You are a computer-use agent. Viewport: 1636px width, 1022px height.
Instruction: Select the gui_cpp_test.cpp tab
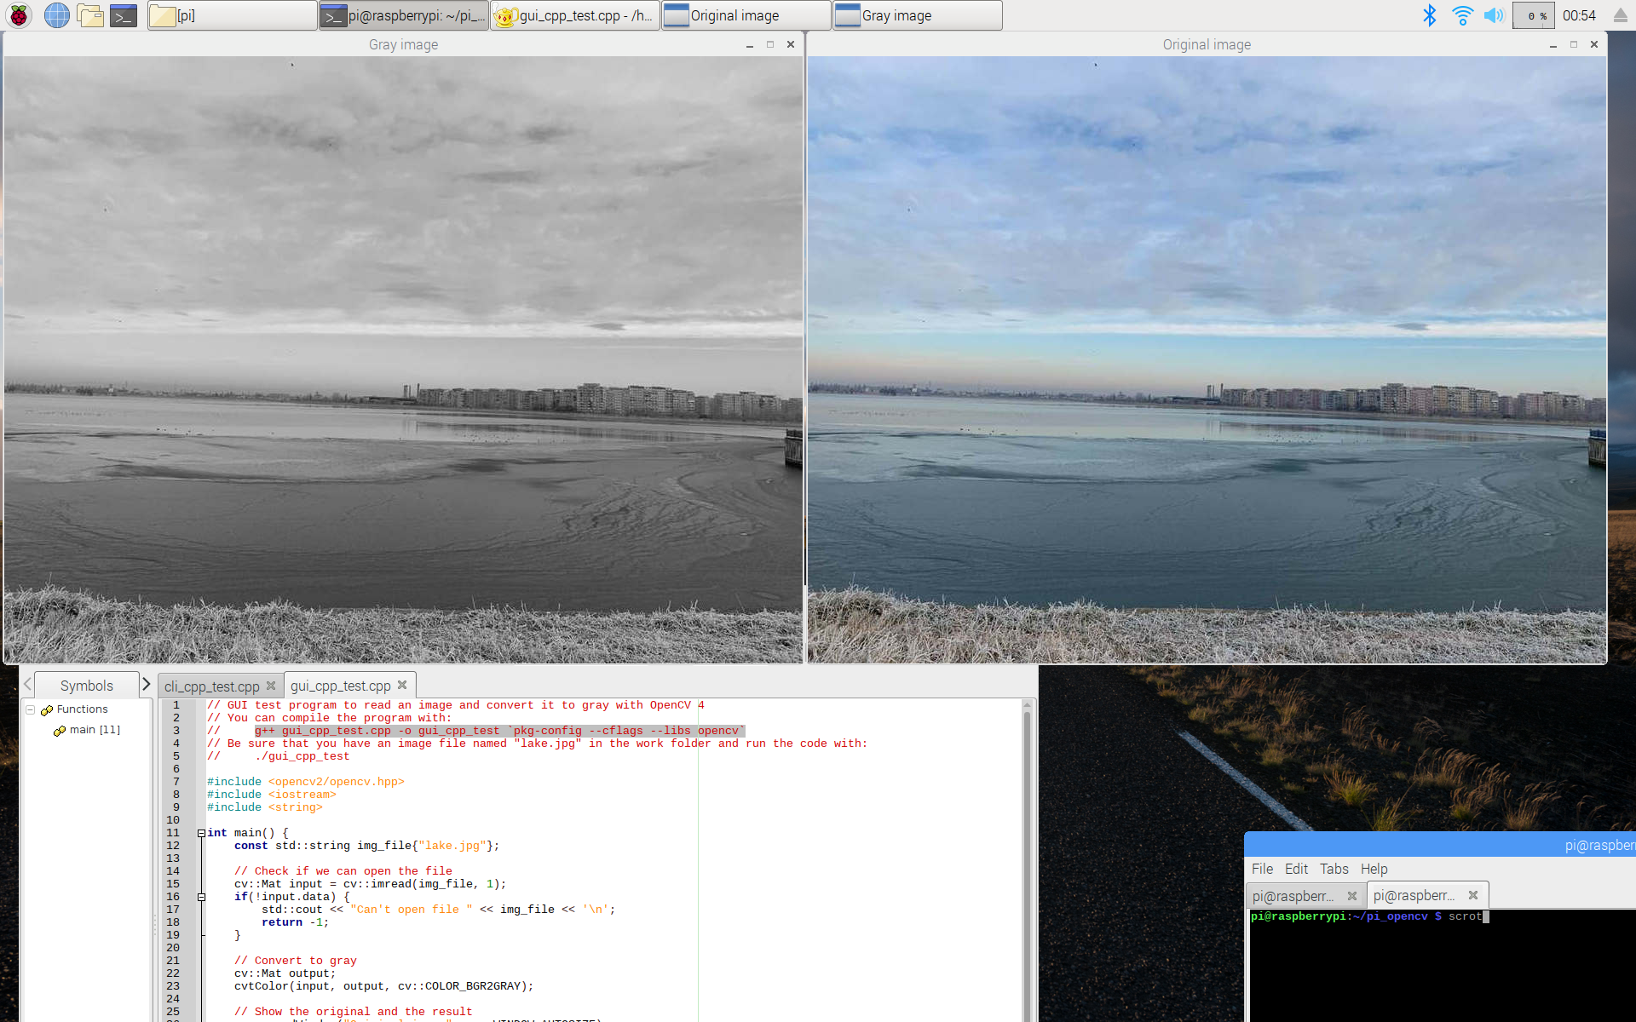(338, 686)
